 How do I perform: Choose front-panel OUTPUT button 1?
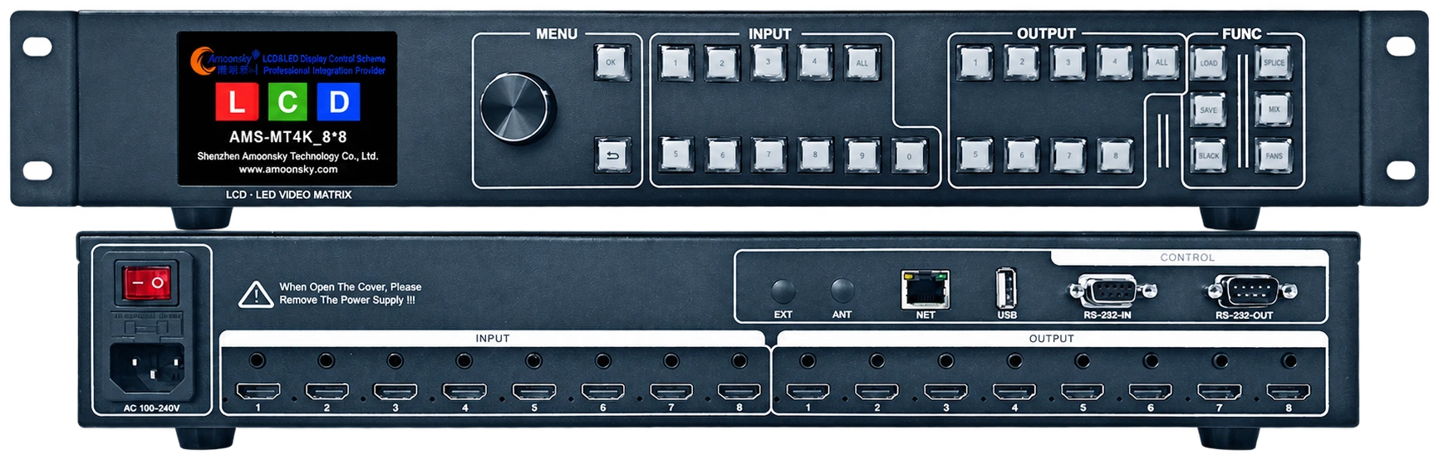tap(975, 62)
